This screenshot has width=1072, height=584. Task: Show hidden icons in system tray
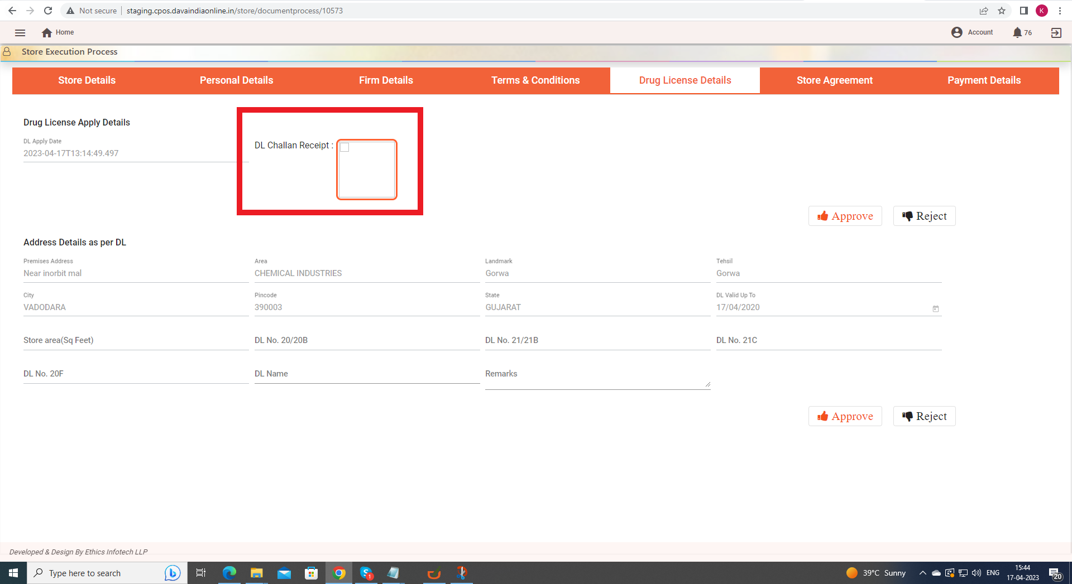(922, 573)
